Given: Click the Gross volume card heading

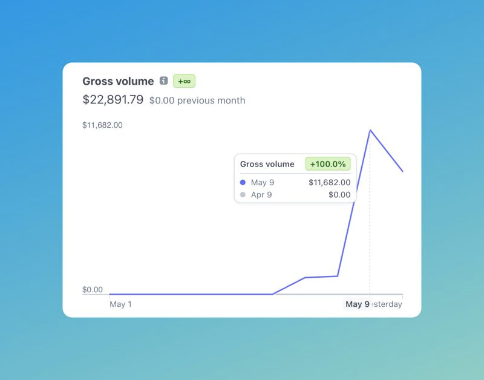Looking at the screenshot, I should (118, 81).
